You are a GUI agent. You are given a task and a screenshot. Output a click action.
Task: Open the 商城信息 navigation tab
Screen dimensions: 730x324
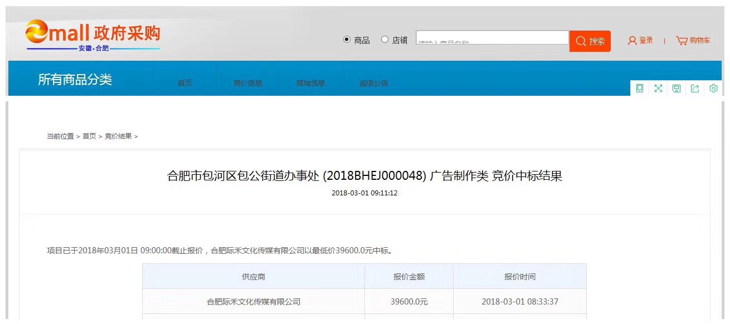(x=310, y=83)
